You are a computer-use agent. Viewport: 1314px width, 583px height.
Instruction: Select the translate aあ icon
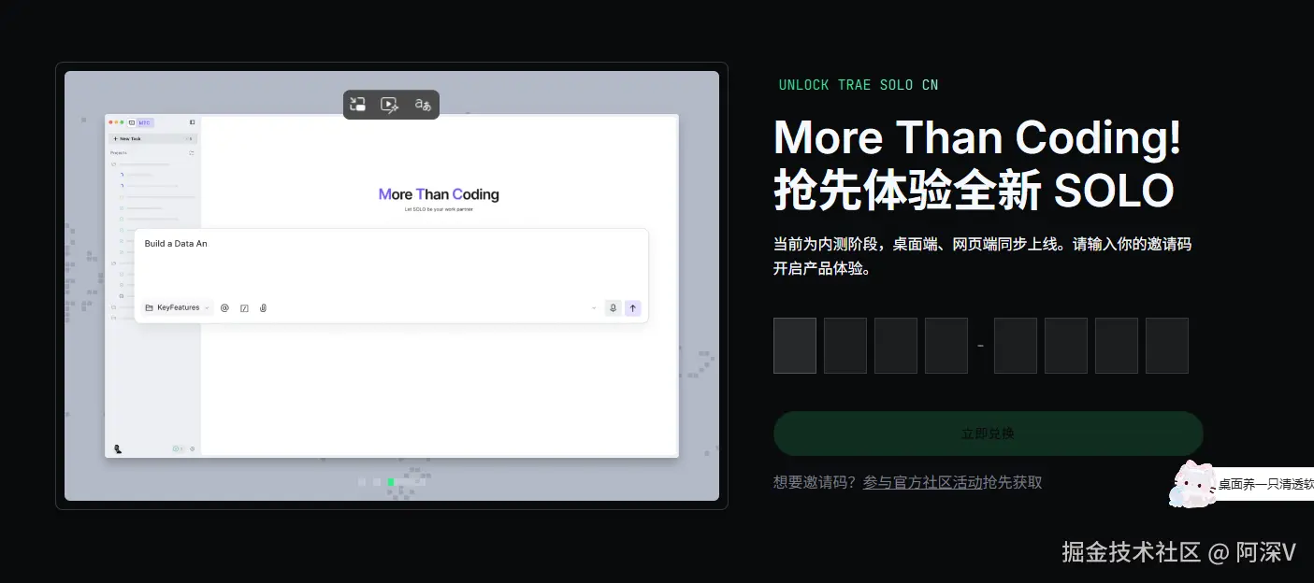[421, 104]
